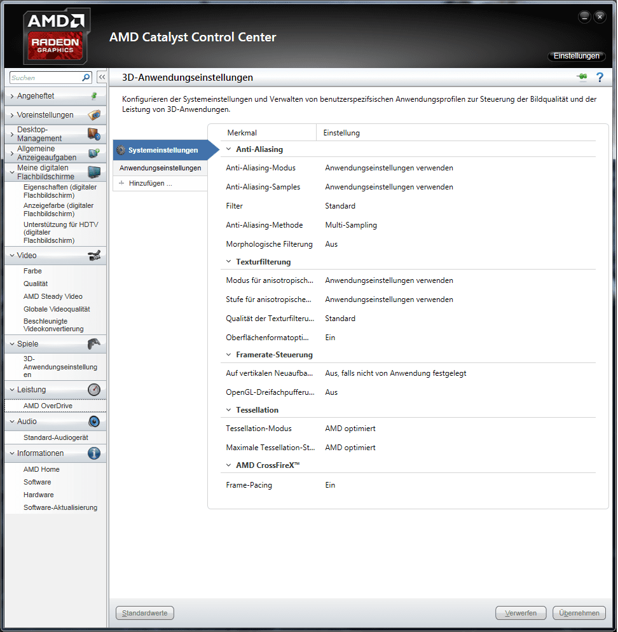Toggle the Oberflächenformatoptimierung value Ein
Image resolution: width=618 pixels, height=632 pixels.
point(330,338)
